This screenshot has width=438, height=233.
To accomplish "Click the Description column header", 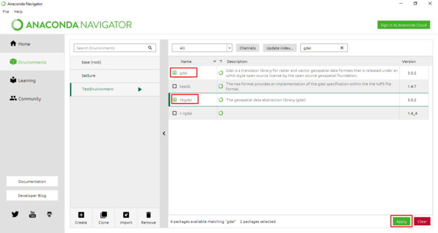I will pos(237,61).
